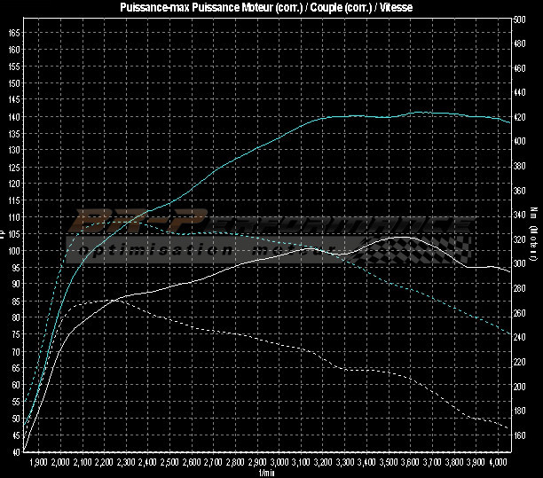Click the 2,500 tick on x-axis
This screenshot has width=543, height=478.
170,463
